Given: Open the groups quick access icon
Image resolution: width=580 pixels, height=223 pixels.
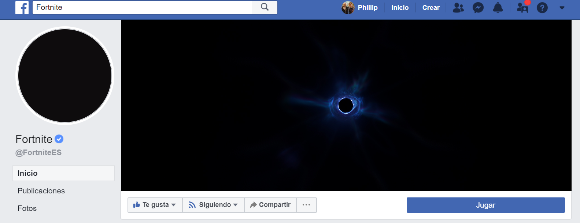Looking at the screenshot, I should coord(522,8).
